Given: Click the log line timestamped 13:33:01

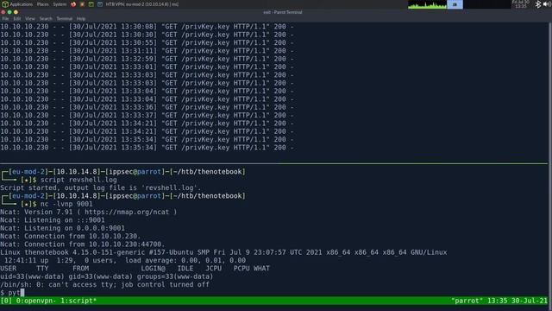Looking at the screenshot, I should 147,67.
